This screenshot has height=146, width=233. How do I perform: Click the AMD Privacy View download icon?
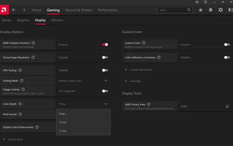227,106
